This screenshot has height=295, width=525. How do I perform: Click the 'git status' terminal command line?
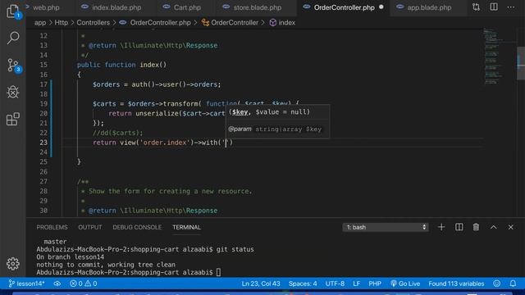point(145,249)
